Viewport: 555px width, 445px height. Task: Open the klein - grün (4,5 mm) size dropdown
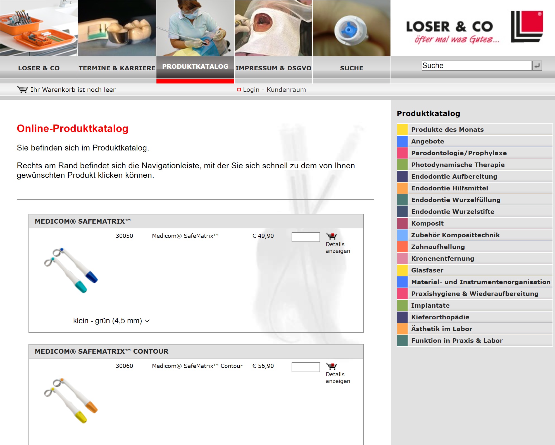point(111,321)
